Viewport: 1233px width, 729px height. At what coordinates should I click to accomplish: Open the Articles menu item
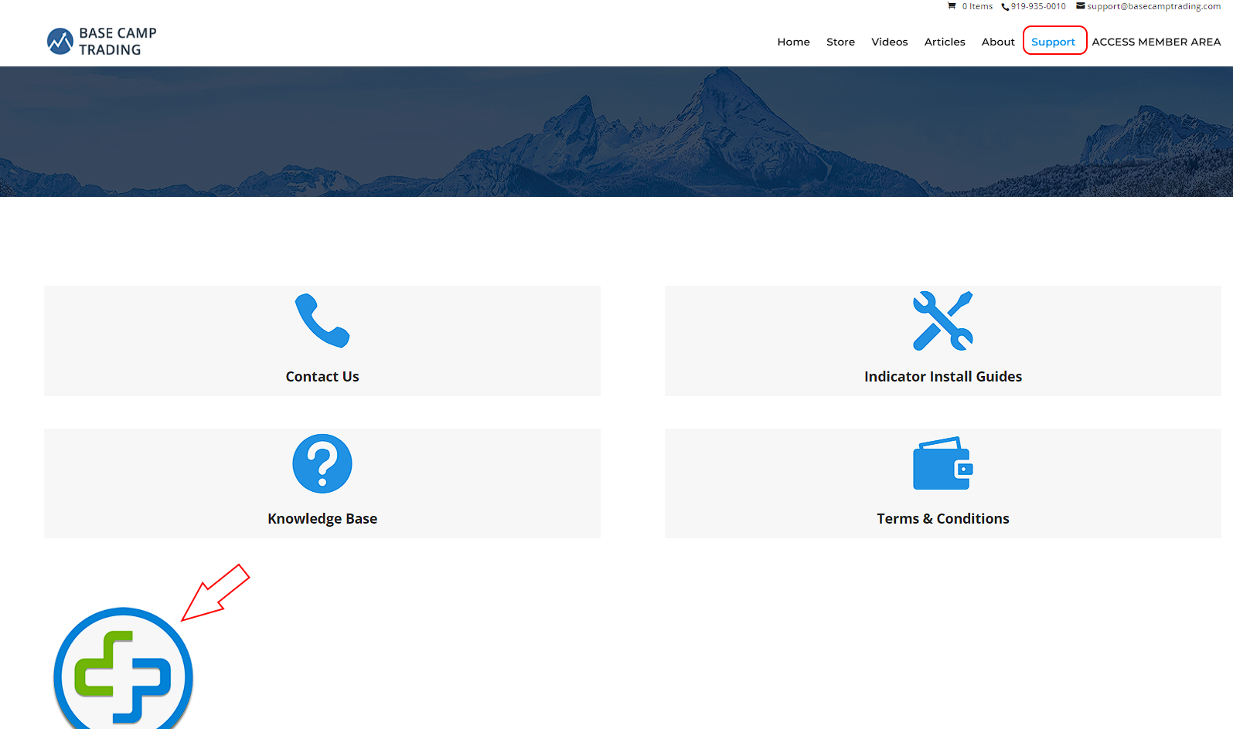click(x=945, y=42)
